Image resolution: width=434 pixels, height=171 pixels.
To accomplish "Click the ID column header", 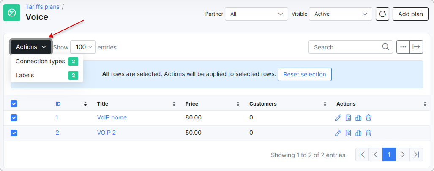I will [x=58, y=104].
